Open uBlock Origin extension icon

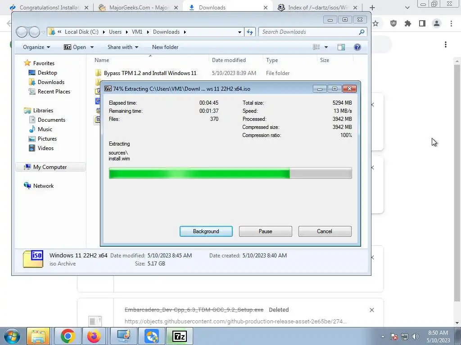point(393,23)
